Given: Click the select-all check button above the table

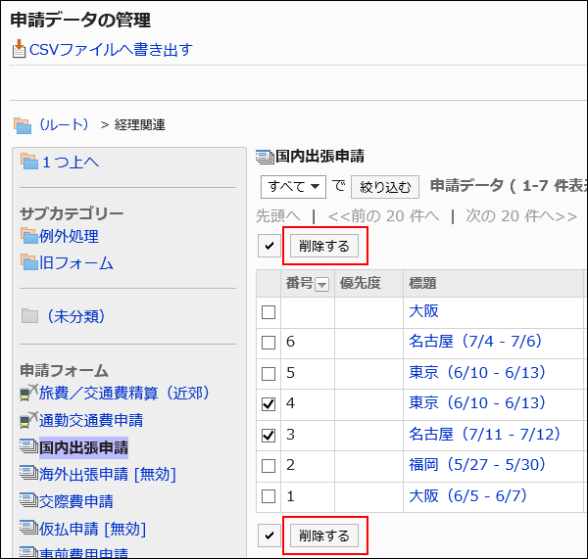Looking at the screenshot, I should (x=269, y=246).
